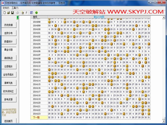Click the Open folder toolbar icon
The width and height of the screenshot is (167, 125).
click(x=9, y=12)
